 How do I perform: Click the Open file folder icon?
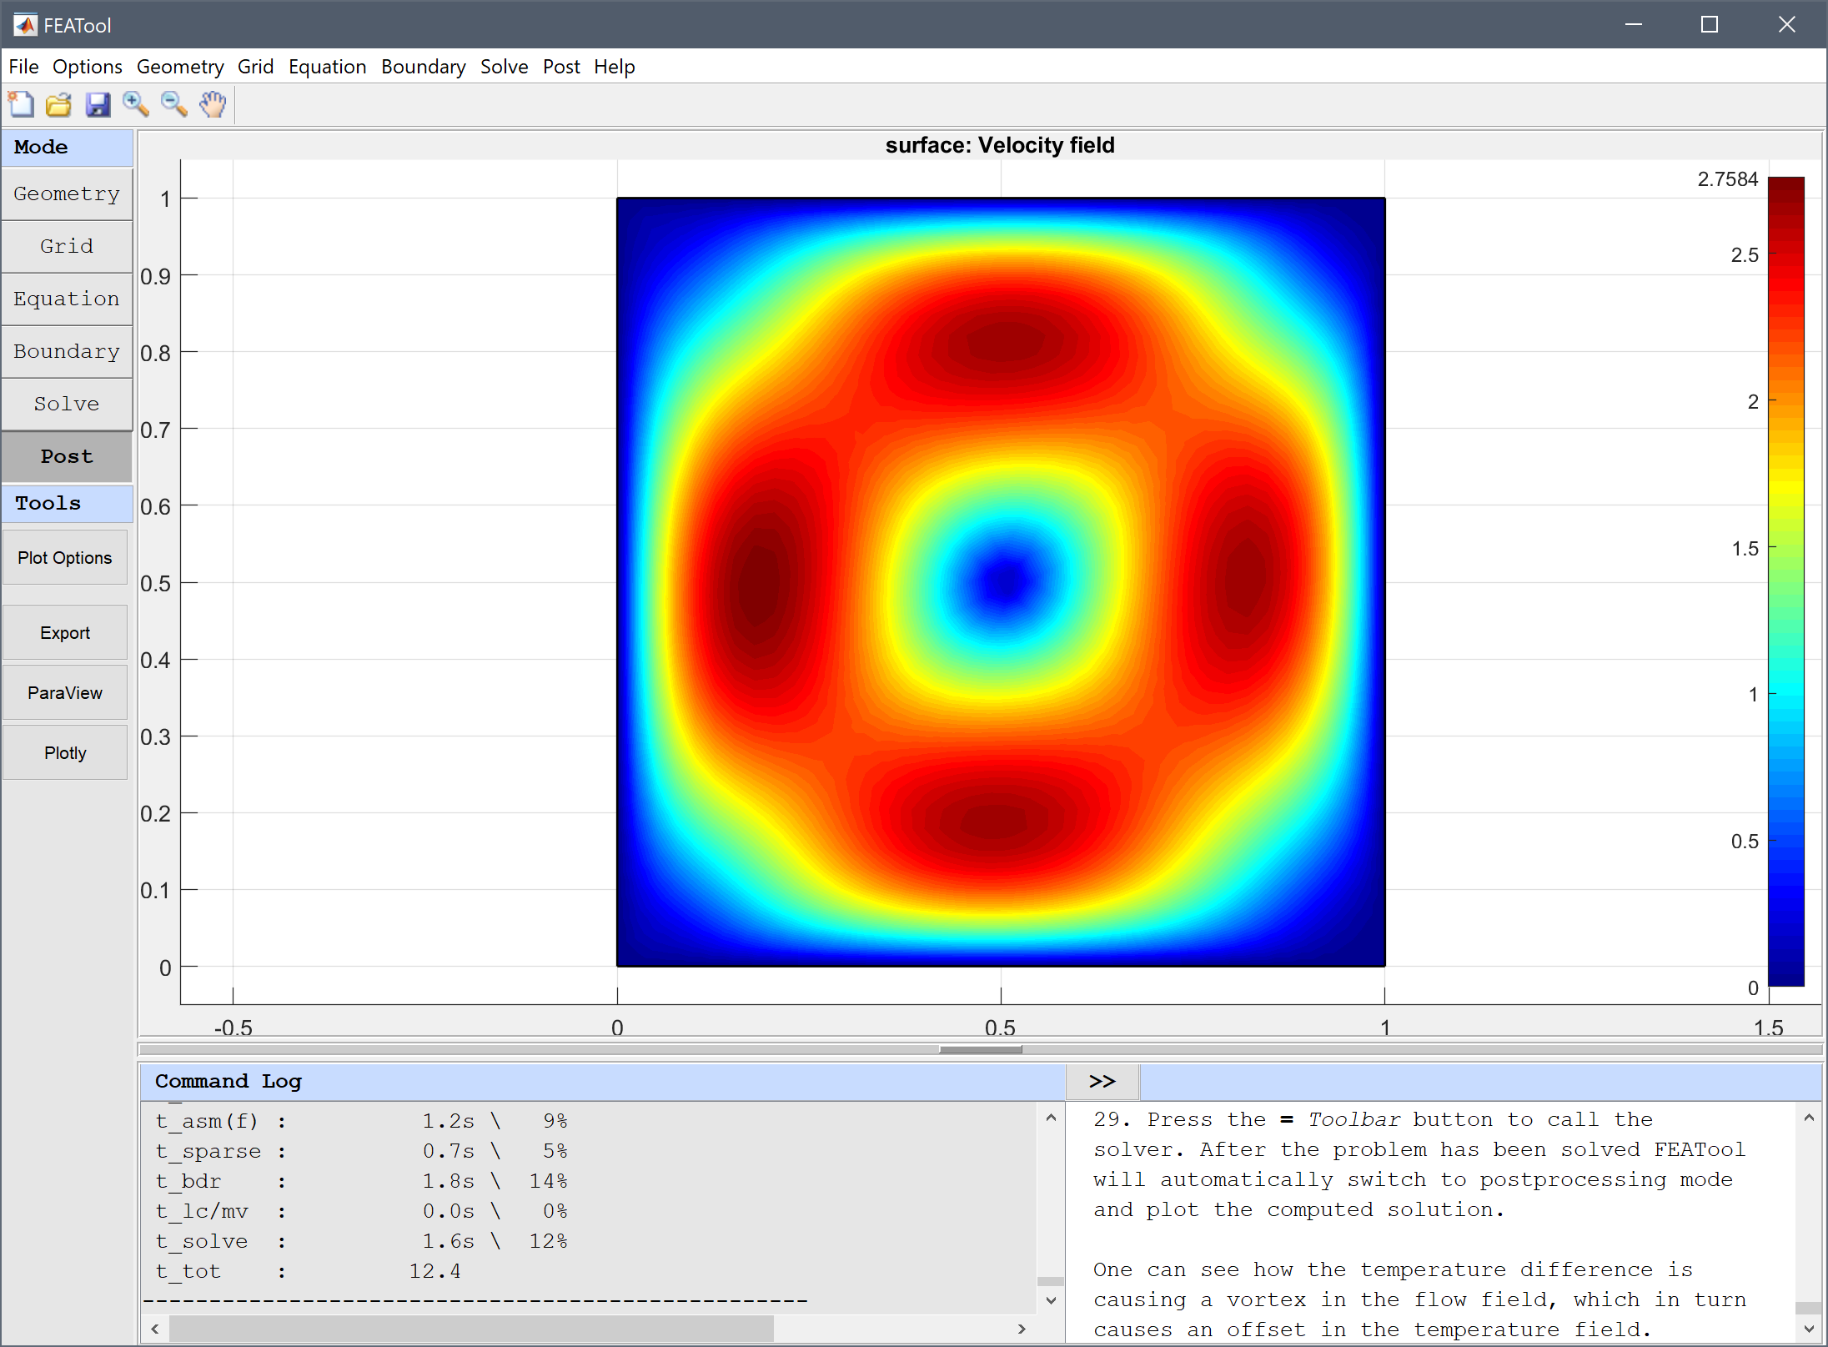click(58, 105)
